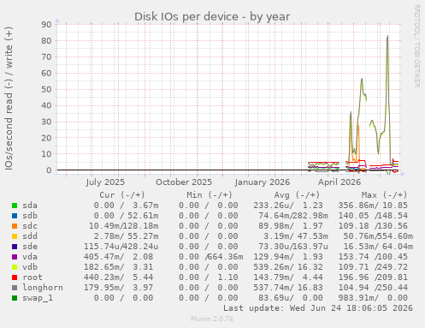Click the sda green legend swatch
Image resolution: width=425 pixels, height=328 pixels.
click(x=15, y=206)
